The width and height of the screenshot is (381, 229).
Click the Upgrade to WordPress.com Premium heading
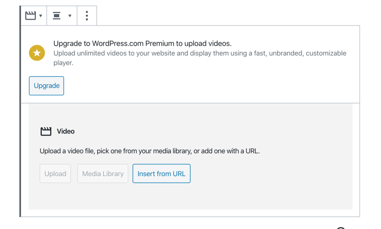click(x=142, y=44)
